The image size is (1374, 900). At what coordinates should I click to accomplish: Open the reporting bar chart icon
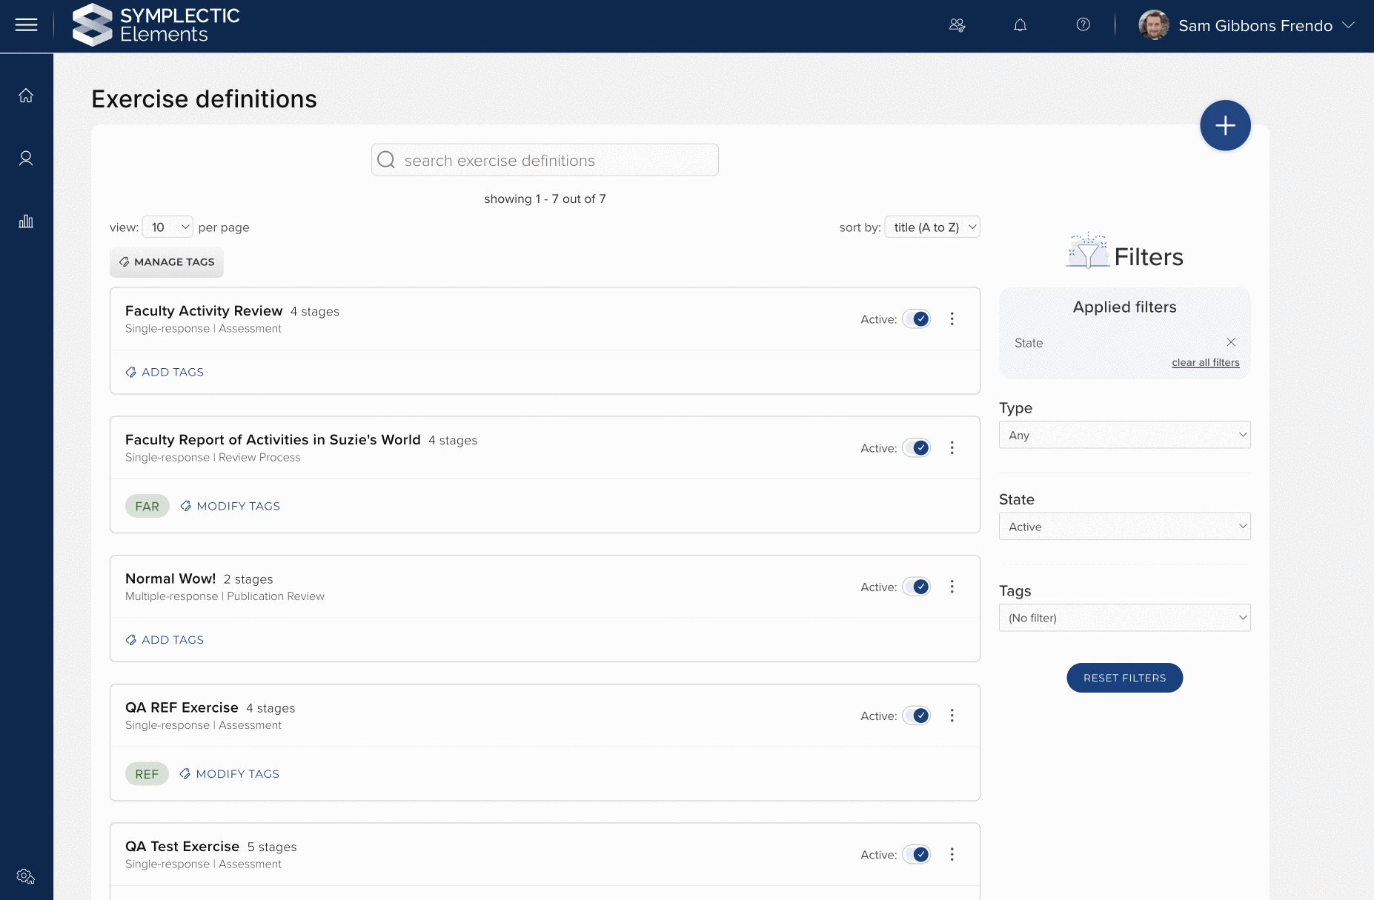[x=26, y=221]
